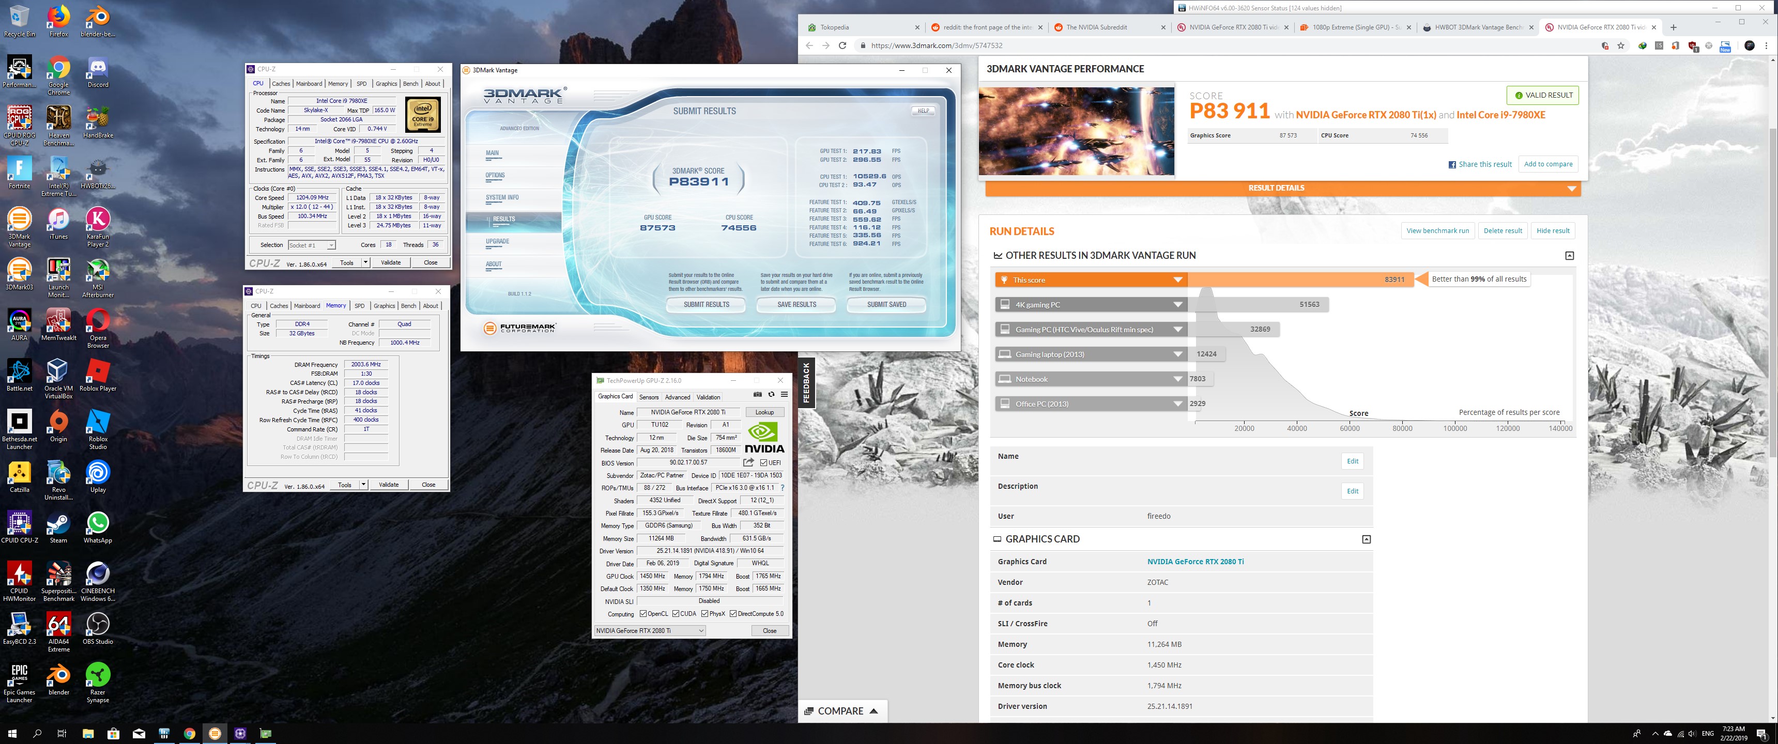Click the GPU-Z BIOS export share icon
Image resolution: width=1778 pixels, height=744 pixels.
tap(748, 462)
